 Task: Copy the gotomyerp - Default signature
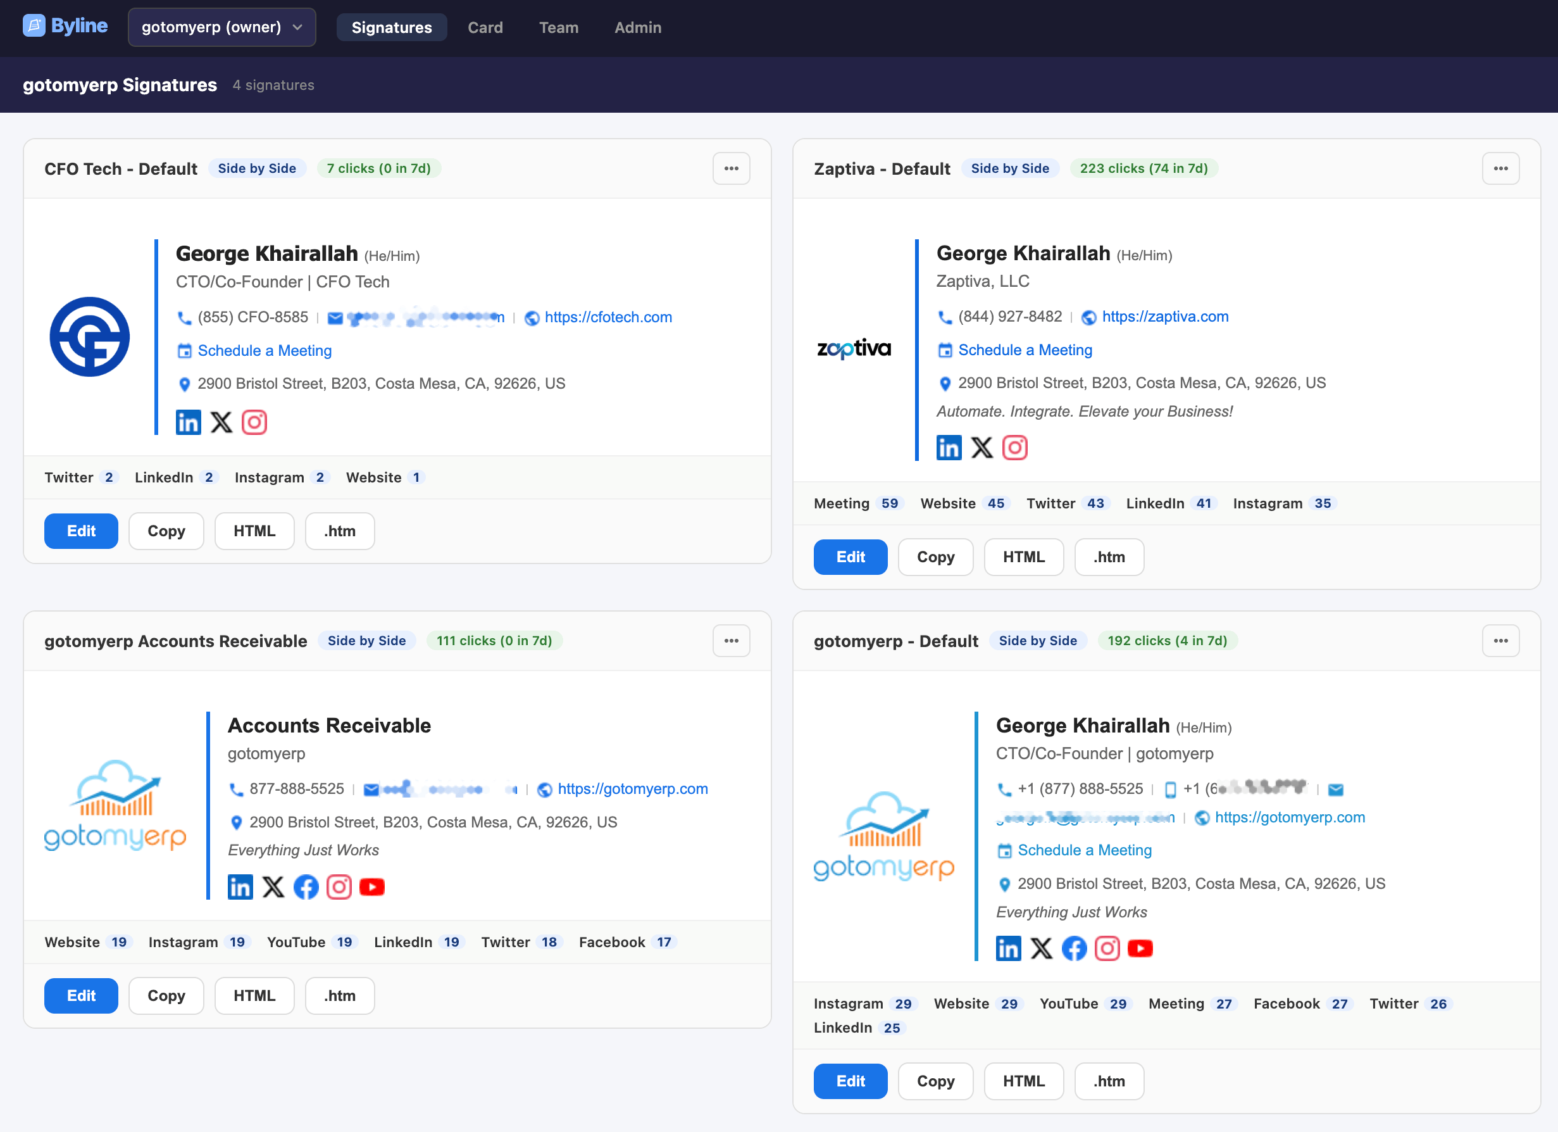[936, 1081]
